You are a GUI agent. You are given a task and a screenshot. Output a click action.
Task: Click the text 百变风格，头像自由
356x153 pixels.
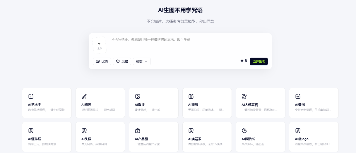(94, 144)
